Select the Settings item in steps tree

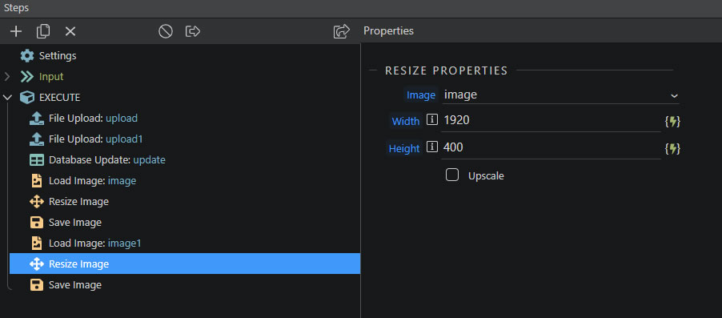tap(48, 56)
